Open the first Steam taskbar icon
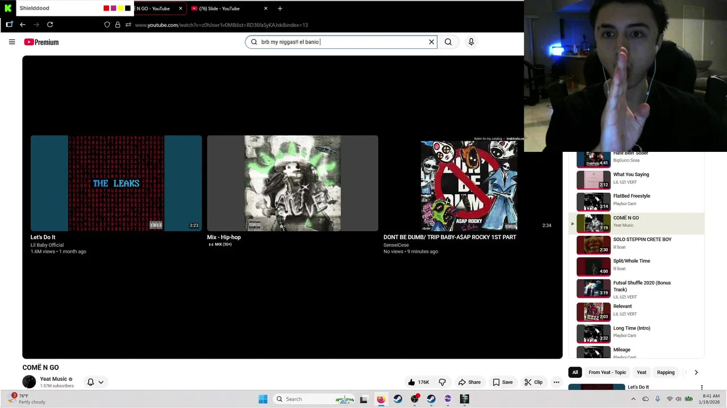The height and width of the screenshot is (408, 727). 398,399
